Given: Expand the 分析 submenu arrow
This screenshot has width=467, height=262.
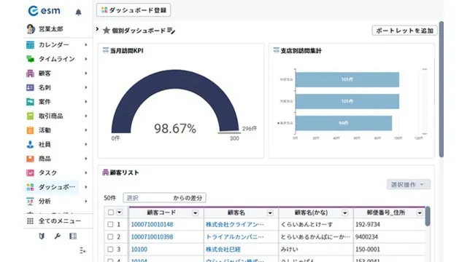Looking at the screenshot, I should click(x=86, y=201).
